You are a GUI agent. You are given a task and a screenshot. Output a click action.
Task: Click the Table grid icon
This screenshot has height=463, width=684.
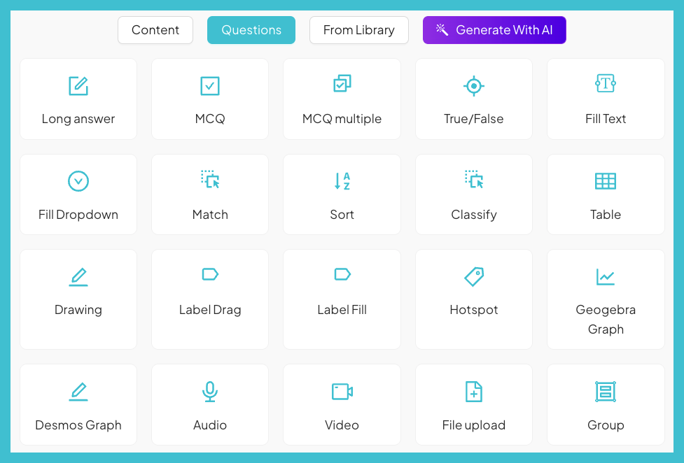[605, 181]
